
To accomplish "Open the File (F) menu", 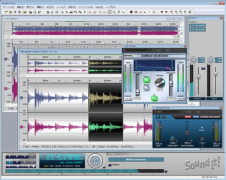I will (9, 7).
